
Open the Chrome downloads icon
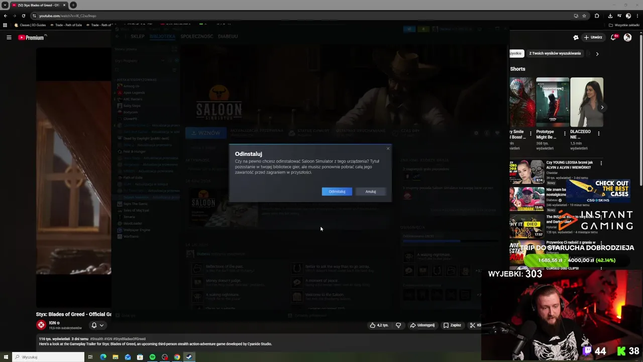tap(610, 16)
